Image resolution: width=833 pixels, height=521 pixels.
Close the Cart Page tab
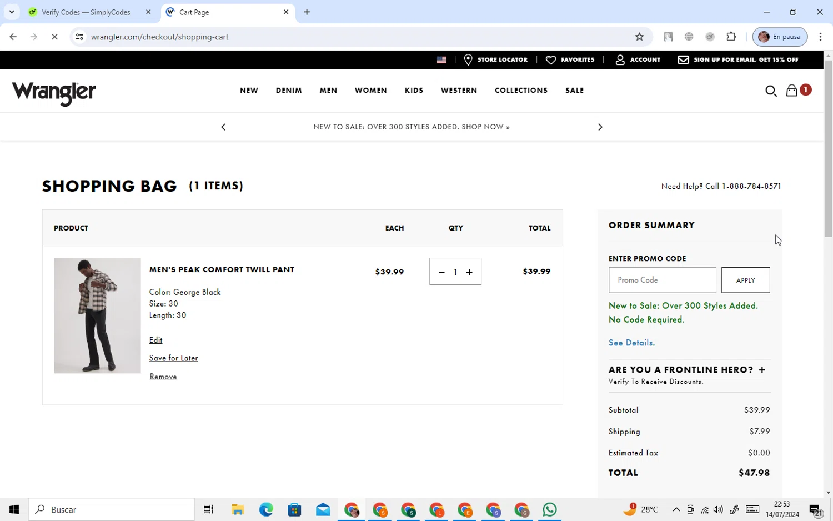[x=286, y=12]
